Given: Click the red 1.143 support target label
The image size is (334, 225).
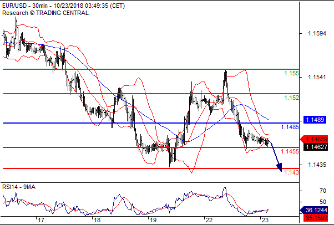Looking at the screenshot, I should 292,172.
